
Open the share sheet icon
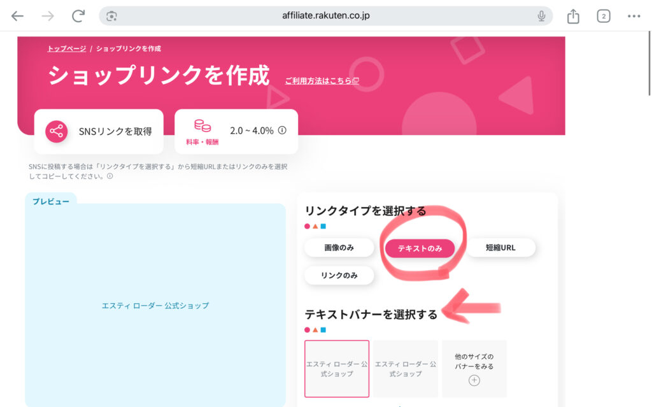pyautogui.click(x=573, y=16)
